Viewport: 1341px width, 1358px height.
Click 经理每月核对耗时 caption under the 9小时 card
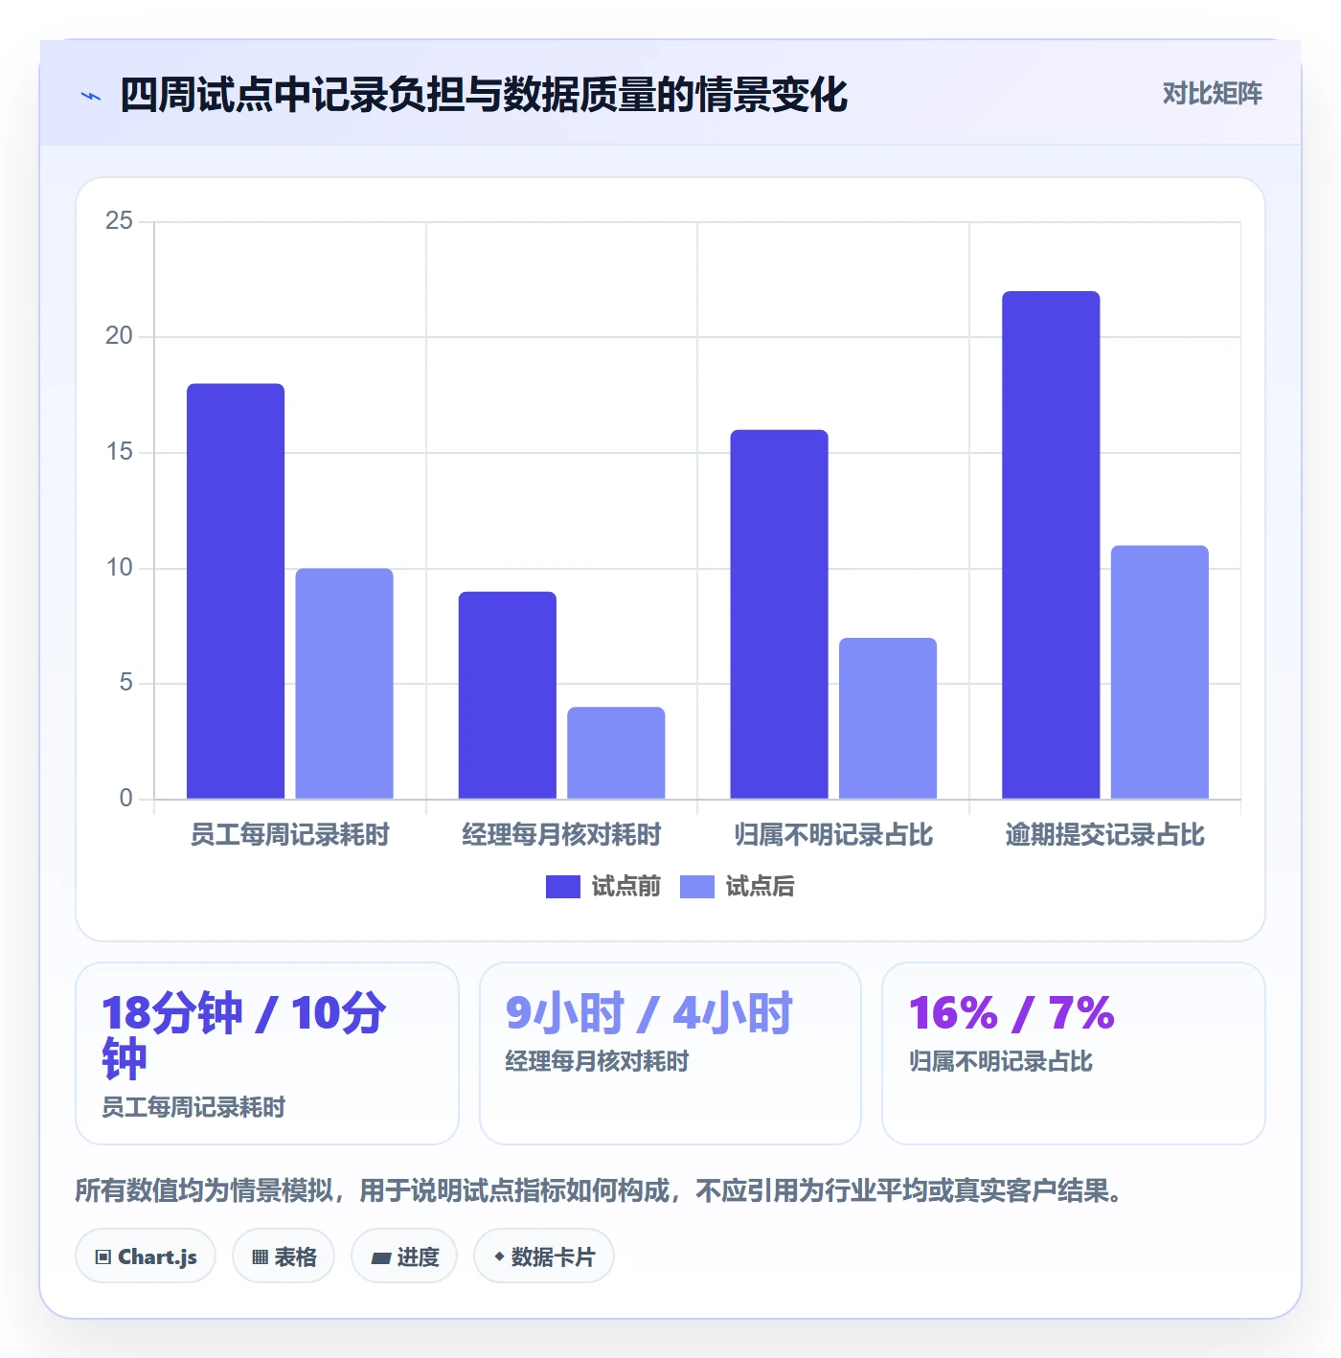pos(598,1061)
